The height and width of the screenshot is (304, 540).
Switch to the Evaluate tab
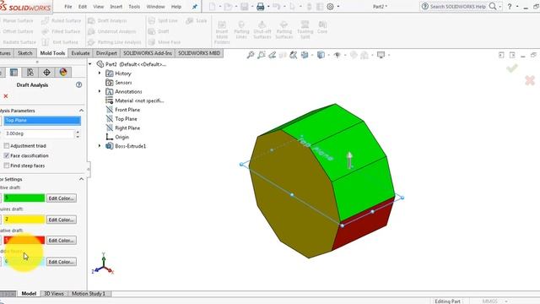[x=81, y=53]
